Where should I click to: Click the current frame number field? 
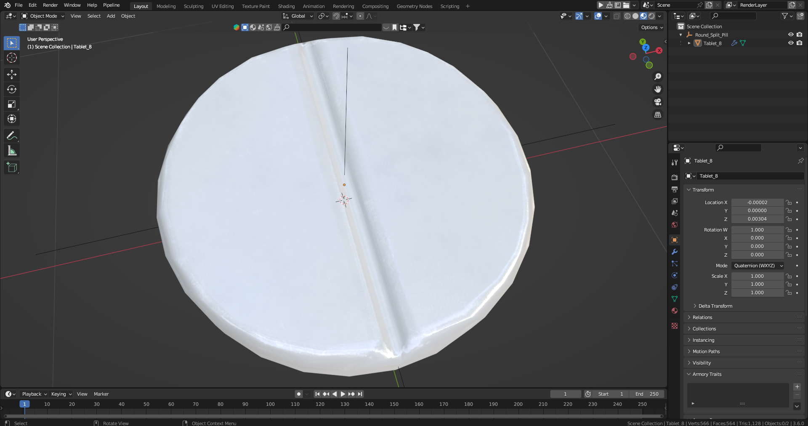(x=565, y=394)
